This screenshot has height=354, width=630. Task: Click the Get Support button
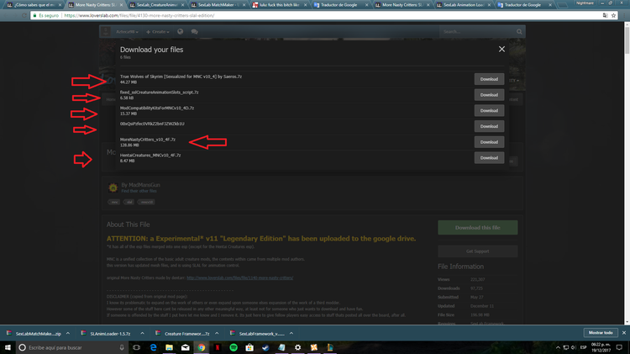click(478, 251)
